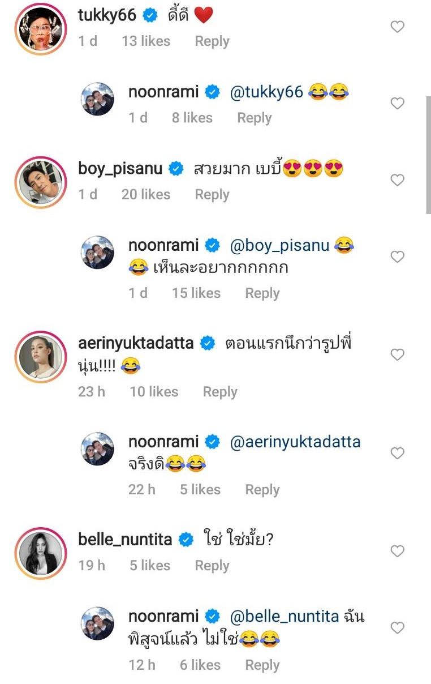Click the comments scrollbar
The image size is (431, 684).
pos(428,155)
